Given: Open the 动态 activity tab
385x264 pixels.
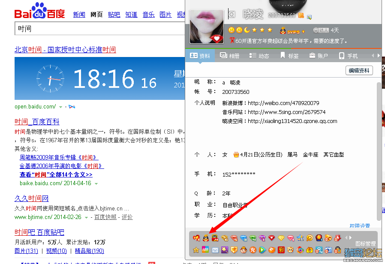Looking at the screenshot, I should coord(259,56).
